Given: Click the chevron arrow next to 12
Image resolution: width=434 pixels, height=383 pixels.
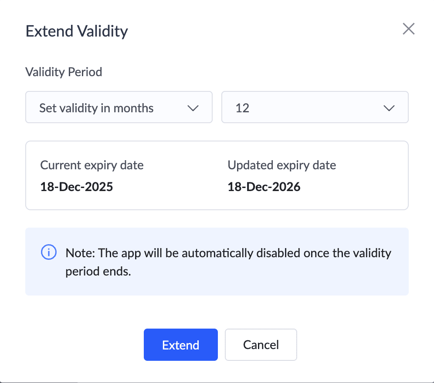Looking at the screenshot, I should click(x=389, y=108).
